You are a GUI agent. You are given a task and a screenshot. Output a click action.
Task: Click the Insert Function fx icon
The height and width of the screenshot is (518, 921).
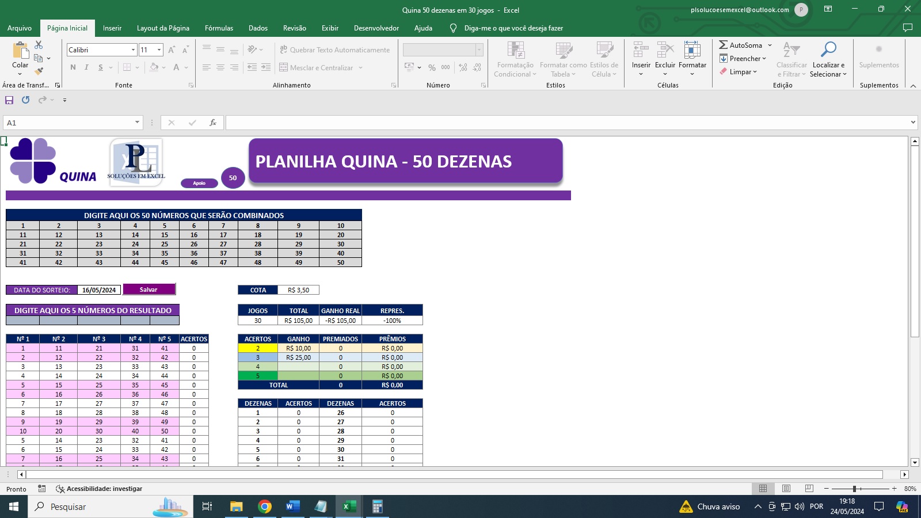tap(213, 123)
